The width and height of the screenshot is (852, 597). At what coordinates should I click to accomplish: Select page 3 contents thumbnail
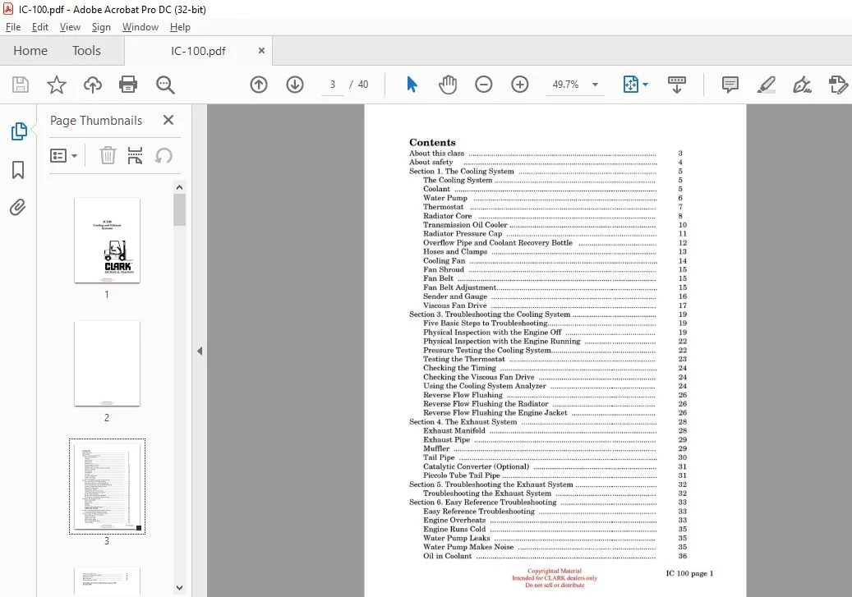pos(107,487)
